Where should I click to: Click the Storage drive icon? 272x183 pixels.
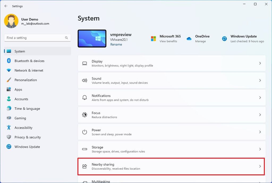point(84,149)
